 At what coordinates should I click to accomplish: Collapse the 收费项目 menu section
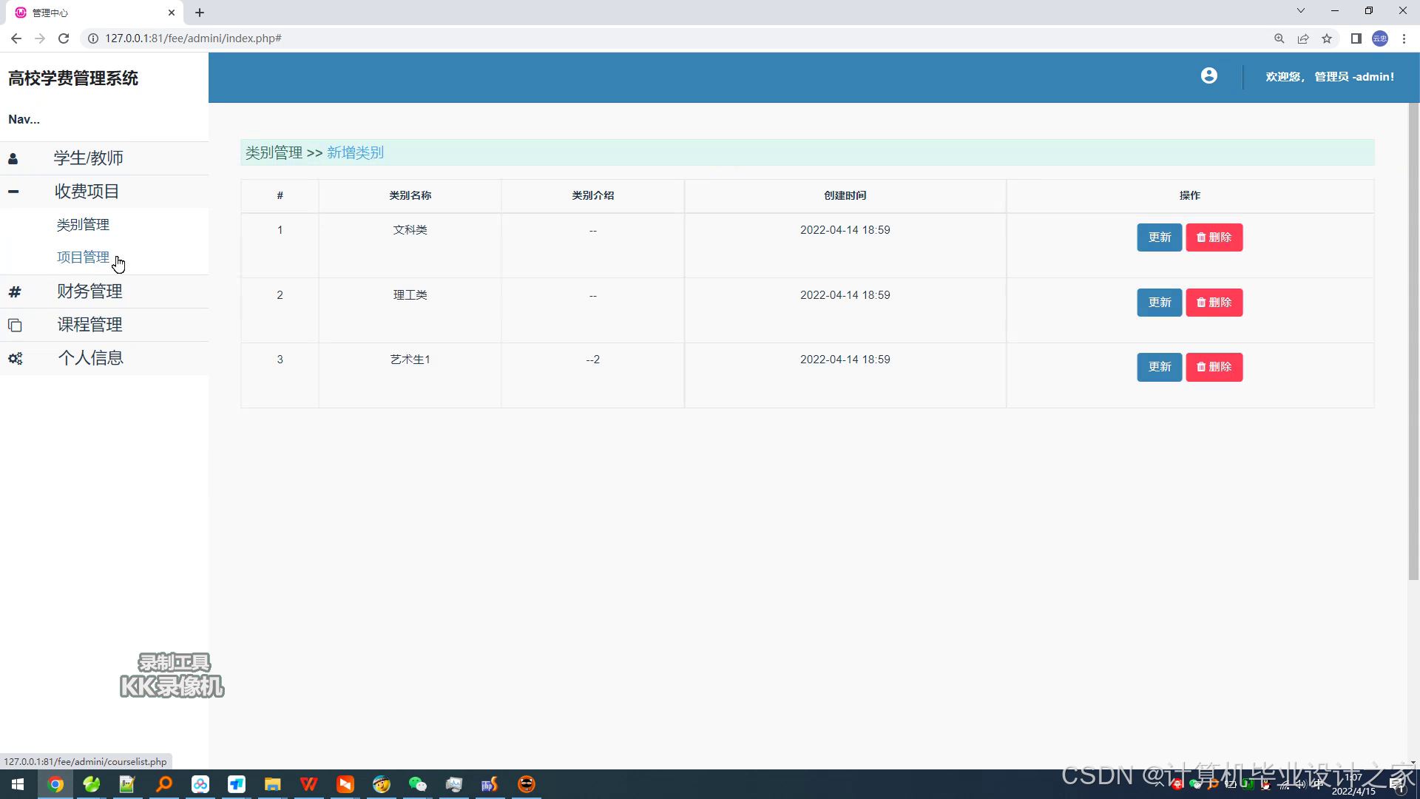(x=87, y=192)
